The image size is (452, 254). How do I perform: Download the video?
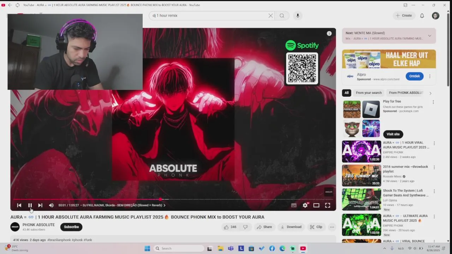point(291,227)
